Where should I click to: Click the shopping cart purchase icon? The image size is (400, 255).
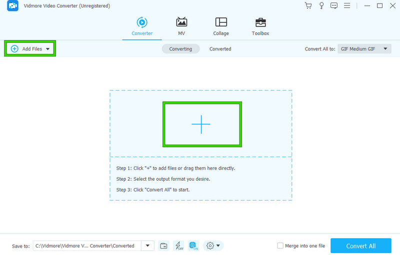pyautogui.click(x=308, y=6)
